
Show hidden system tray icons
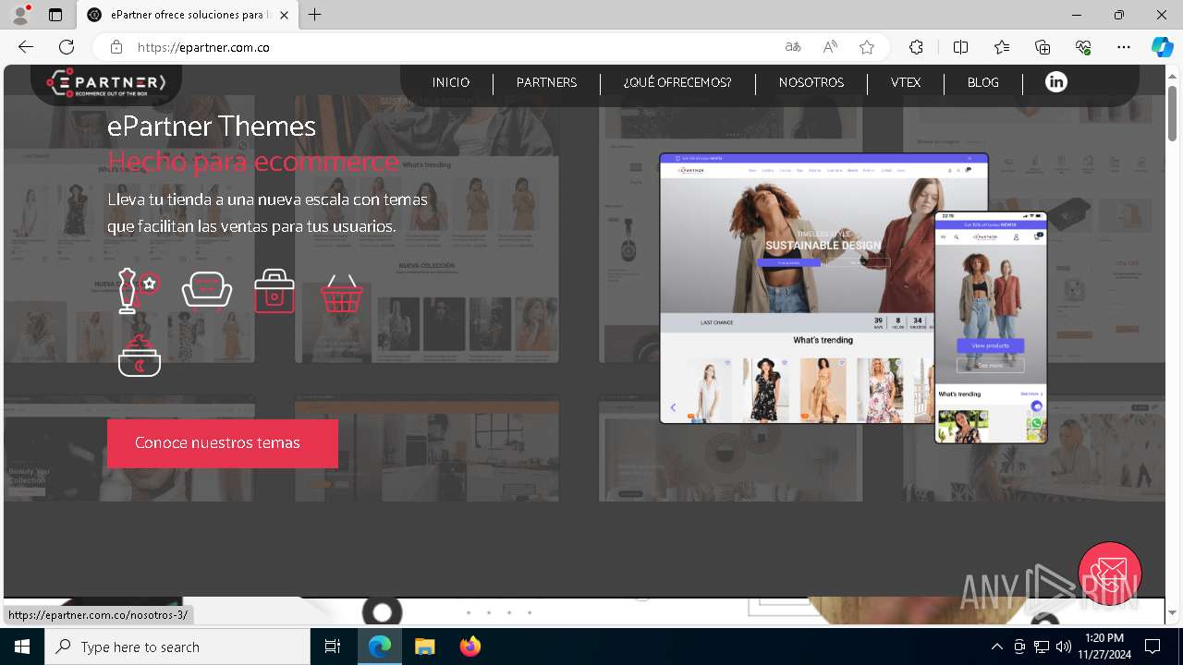996,647
